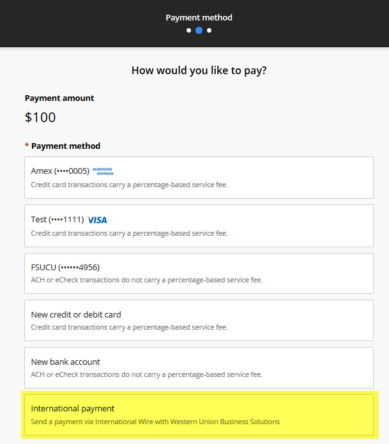Click the American Express logo icon
Viewport: 389px width, 444px height.
coord(103,171)
